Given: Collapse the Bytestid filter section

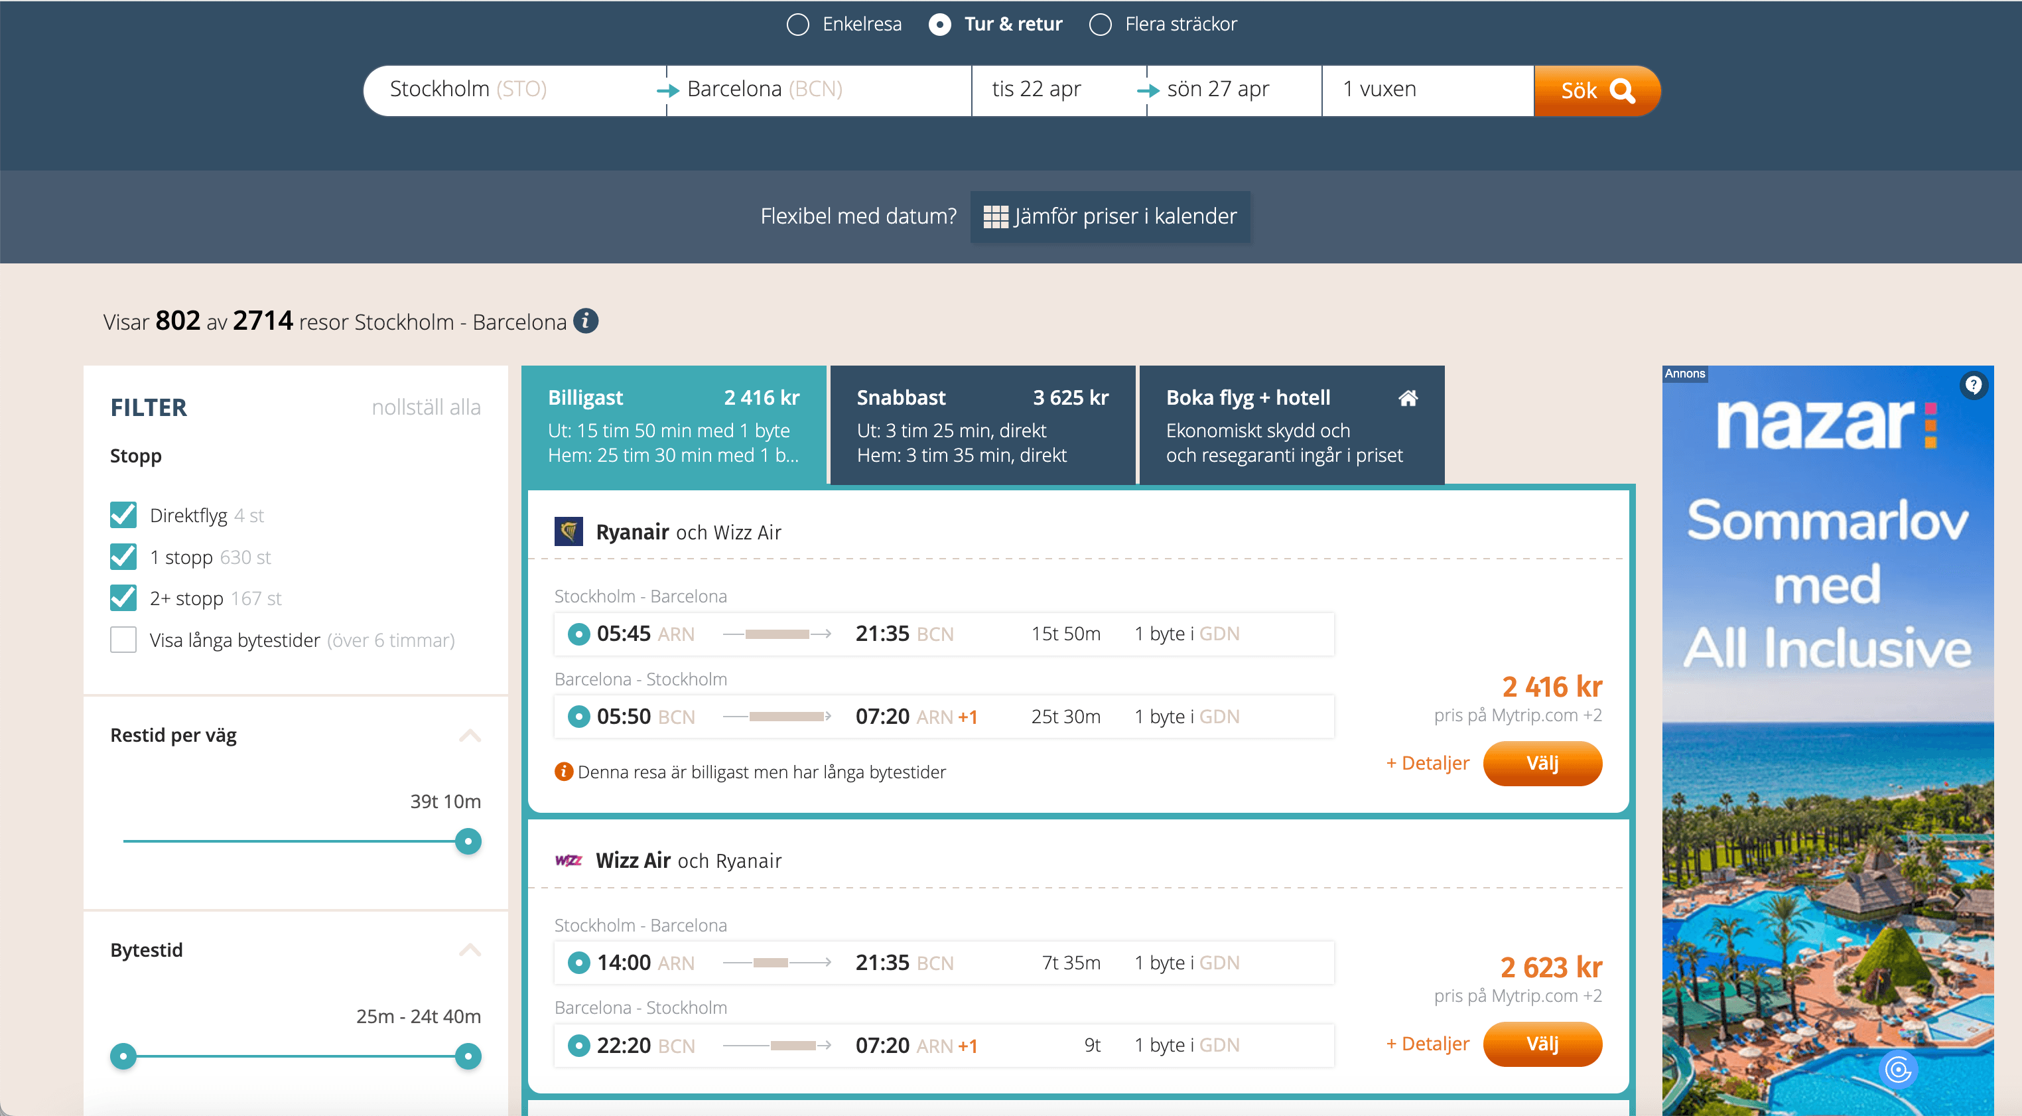Looking at the screenshot, I should coord(470,950).
